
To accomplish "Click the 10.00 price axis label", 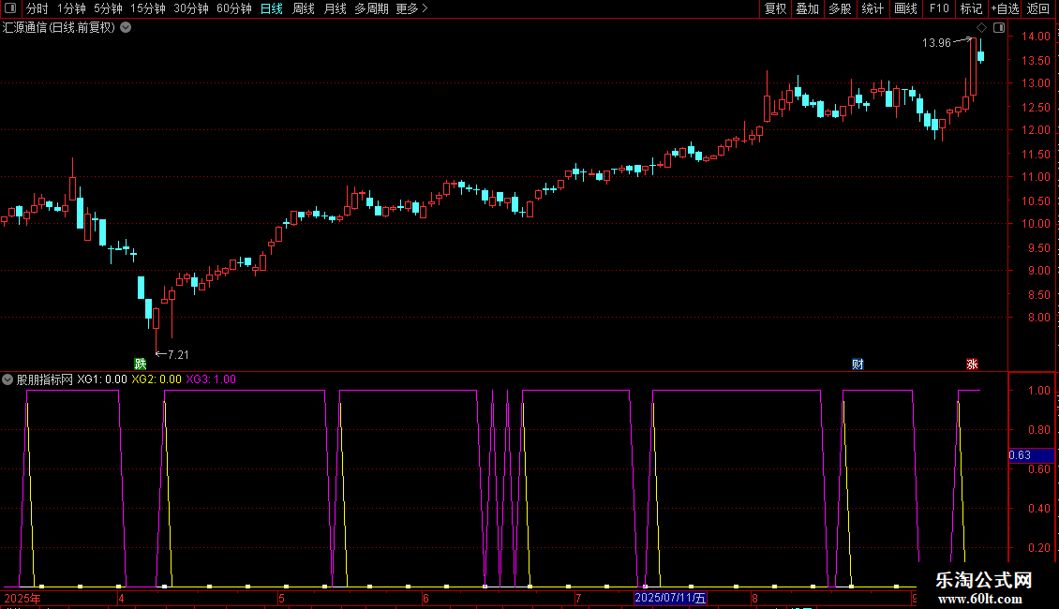I will click(1036, 224).
